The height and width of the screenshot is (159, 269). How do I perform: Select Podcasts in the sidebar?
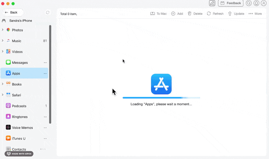24,106
